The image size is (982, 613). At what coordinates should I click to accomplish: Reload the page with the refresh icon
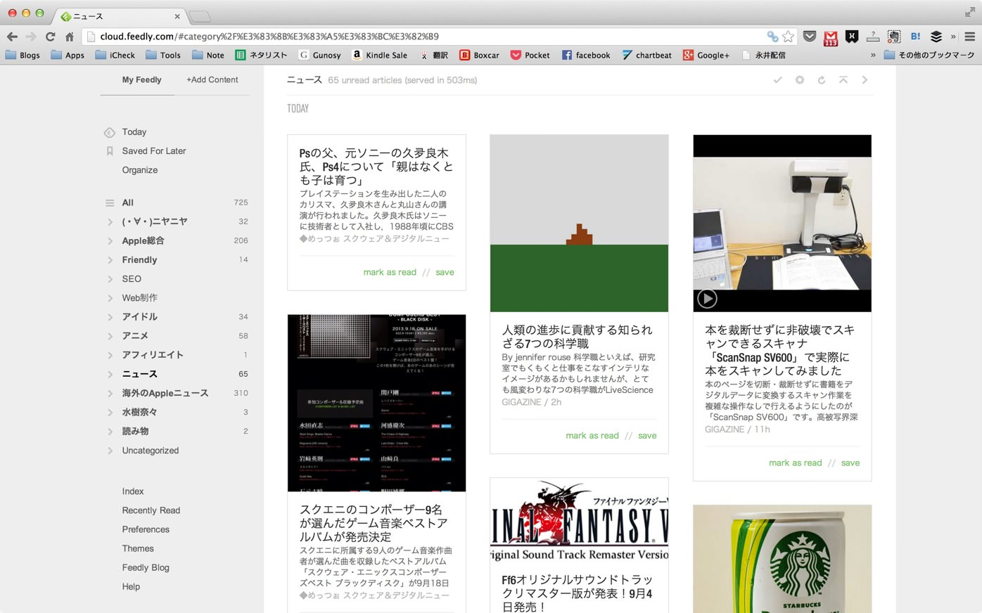[50, 37]
